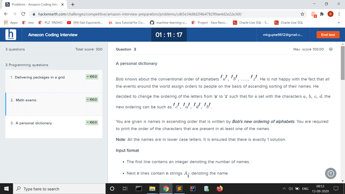
Task: Open IntelliJ IDEA from the taskbar
Action: pos(192,188)
